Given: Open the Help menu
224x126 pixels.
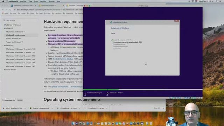Looking at the screenshot, I should point(58,1).
